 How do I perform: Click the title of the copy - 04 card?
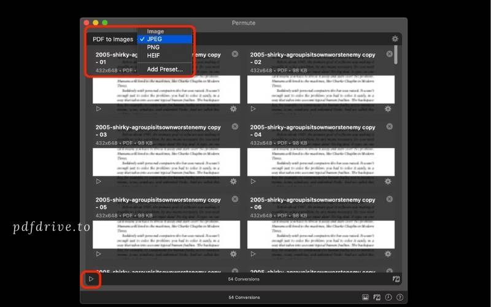pos(312,131)
